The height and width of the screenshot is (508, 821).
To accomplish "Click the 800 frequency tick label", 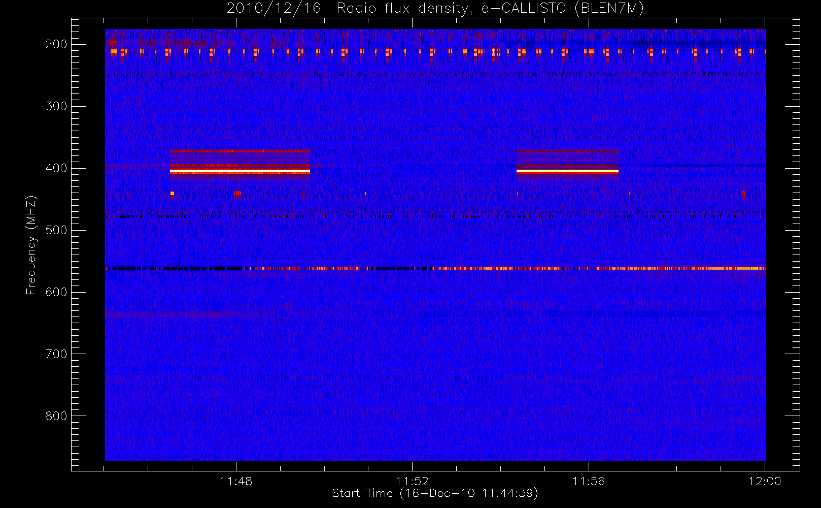I will pos(56,416).
